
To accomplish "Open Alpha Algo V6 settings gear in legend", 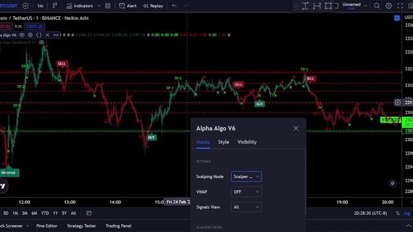I will coord(30,35).
